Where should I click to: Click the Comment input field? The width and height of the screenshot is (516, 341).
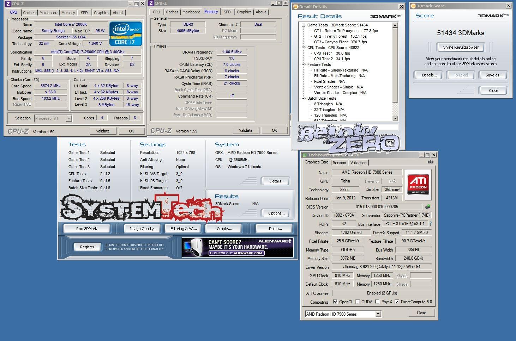[357, 127]
